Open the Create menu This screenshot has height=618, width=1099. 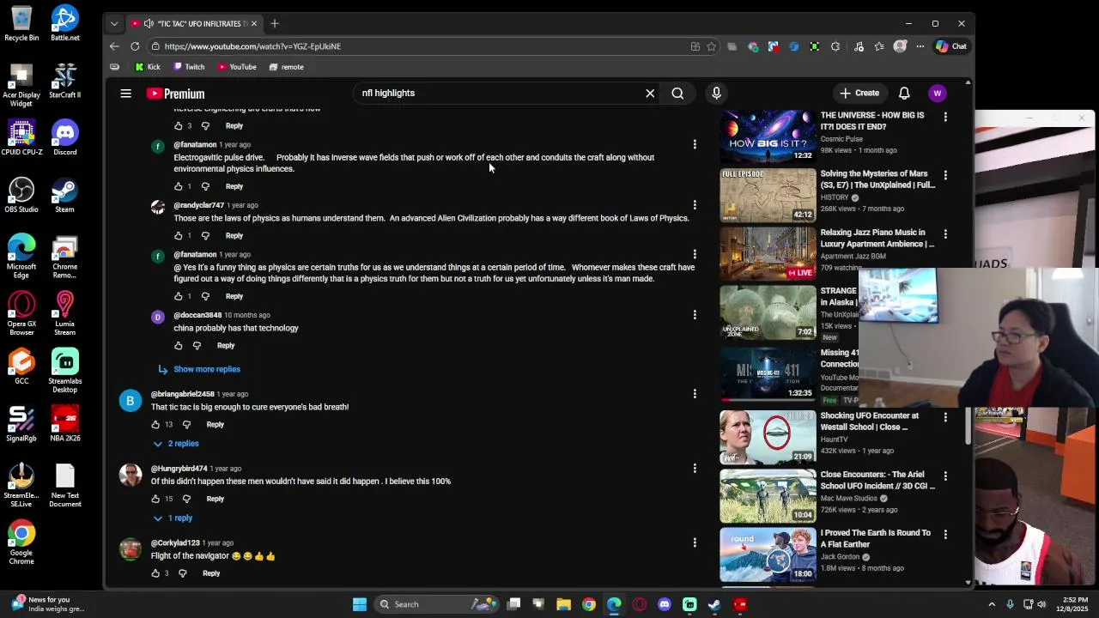859,93
